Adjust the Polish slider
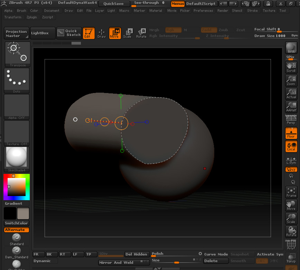Image resolution: width=300 pixels, height=270 pixels. point(176,254)
